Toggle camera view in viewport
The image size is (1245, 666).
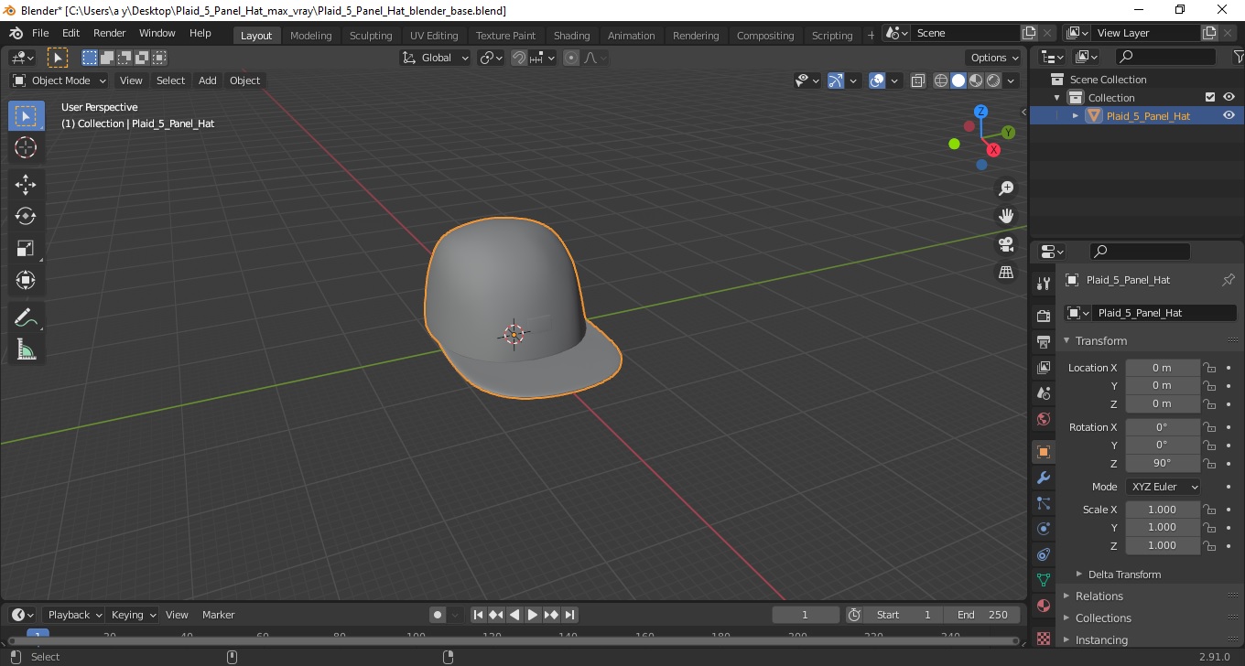coord(1006,244)
